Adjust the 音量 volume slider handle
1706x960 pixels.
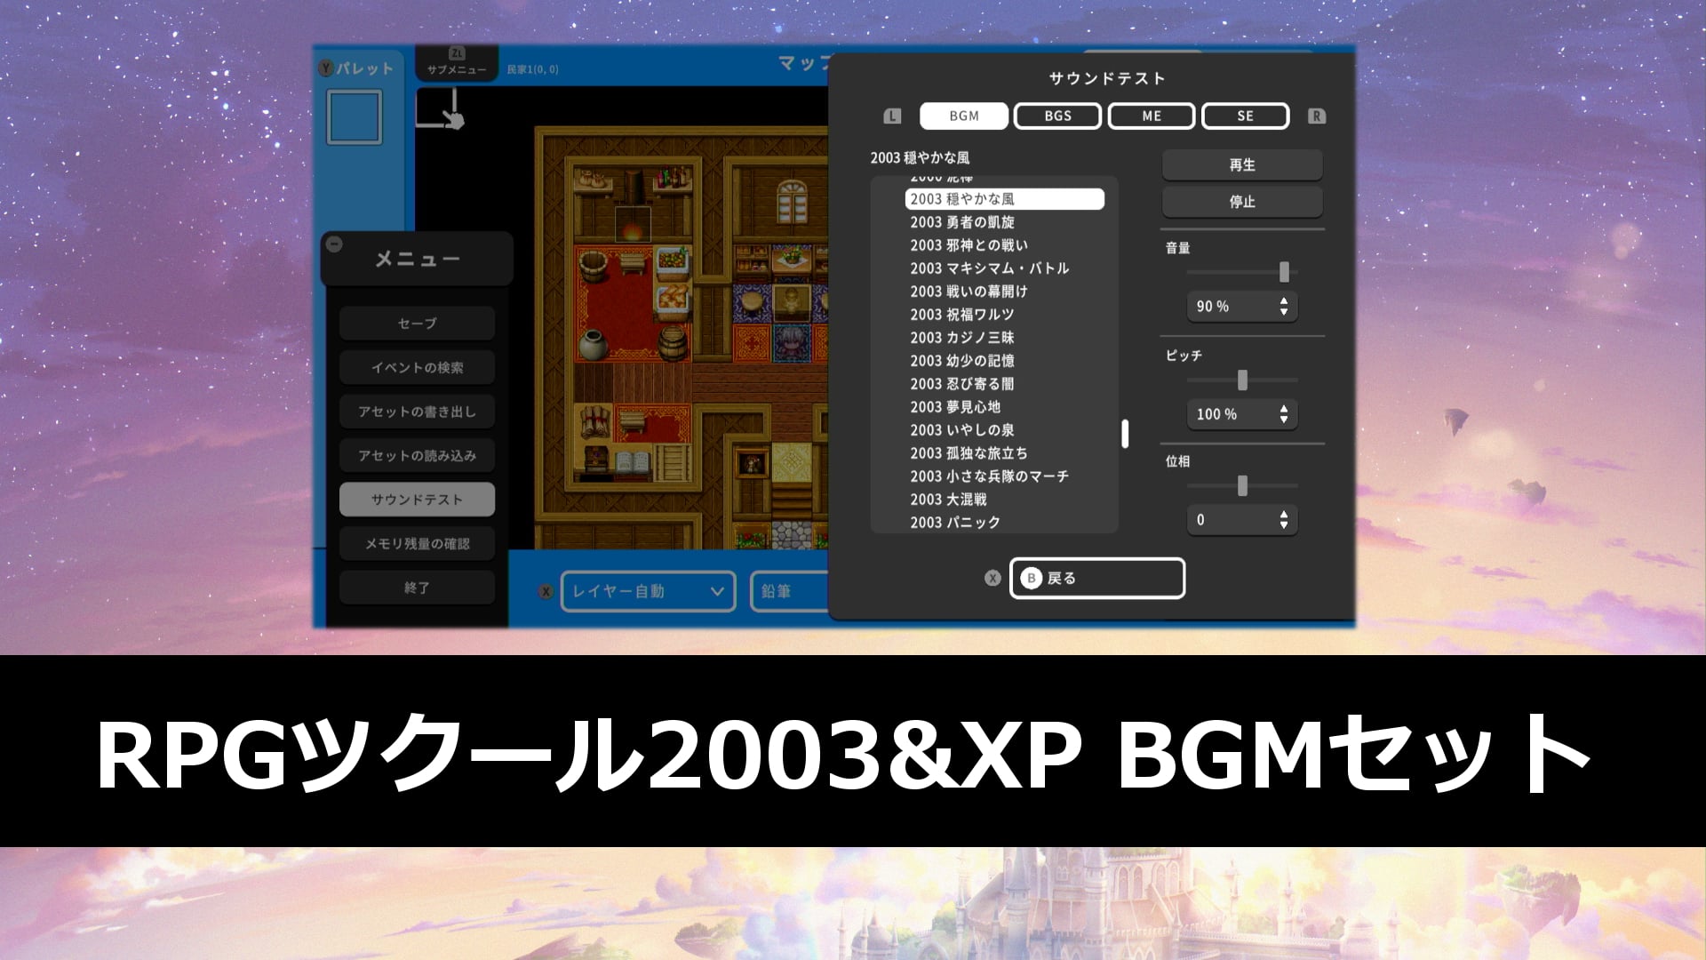(x=1284, y=272)
